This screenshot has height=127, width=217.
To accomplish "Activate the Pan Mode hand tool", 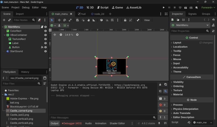I will pos(88,20).
